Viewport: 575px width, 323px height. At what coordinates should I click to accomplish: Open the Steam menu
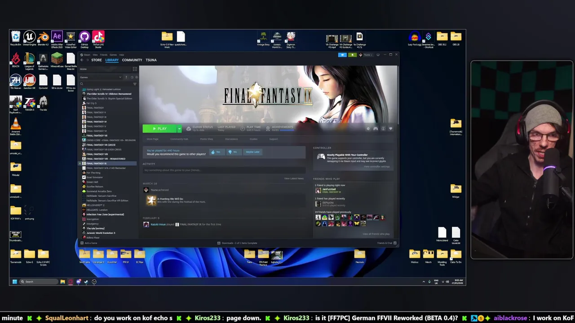tap(87, 55)
